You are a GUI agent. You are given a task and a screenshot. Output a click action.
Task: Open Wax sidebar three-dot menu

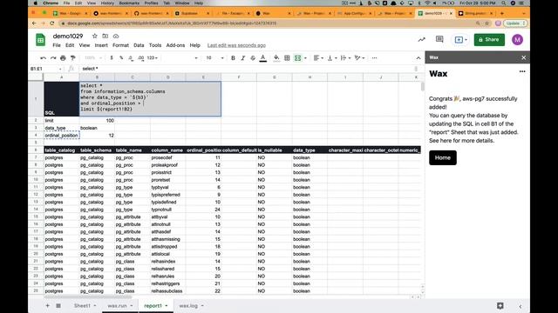click(522, 71)
